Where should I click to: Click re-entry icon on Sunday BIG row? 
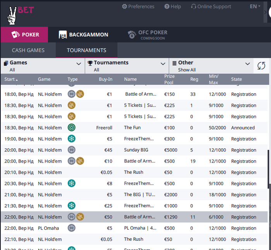click(71, 150)
